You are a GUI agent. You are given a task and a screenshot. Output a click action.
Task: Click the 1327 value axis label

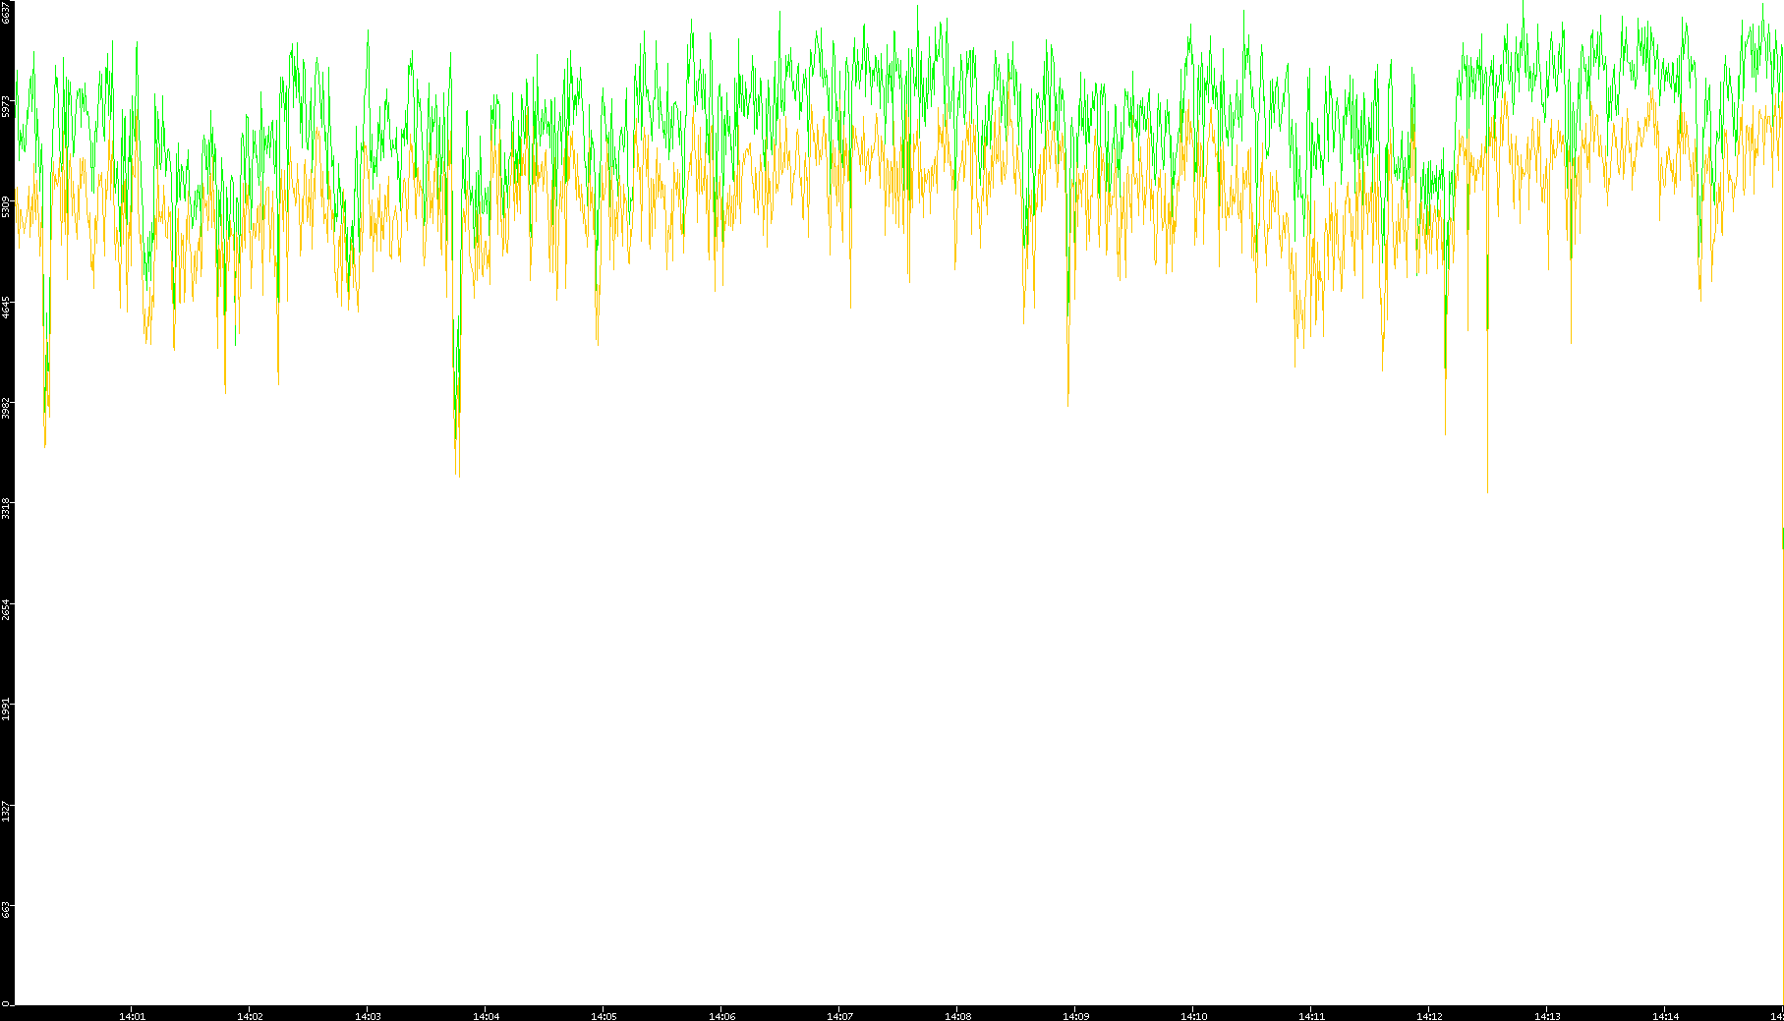[x=7, y=811]
